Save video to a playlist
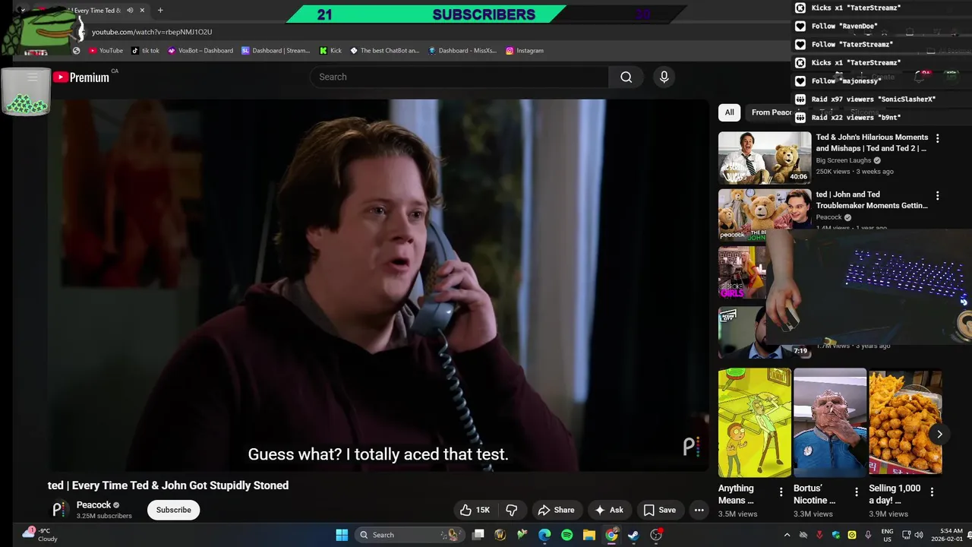Screen dimensions: 972x547 point(659,510)
